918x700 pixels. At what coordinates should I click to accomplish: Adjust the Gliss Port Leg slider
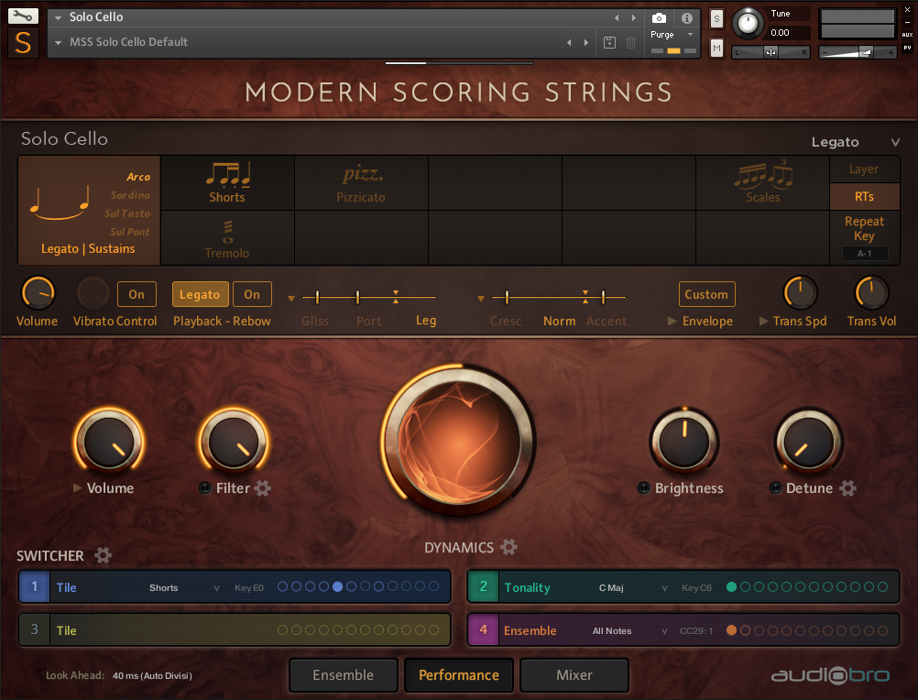369,298
